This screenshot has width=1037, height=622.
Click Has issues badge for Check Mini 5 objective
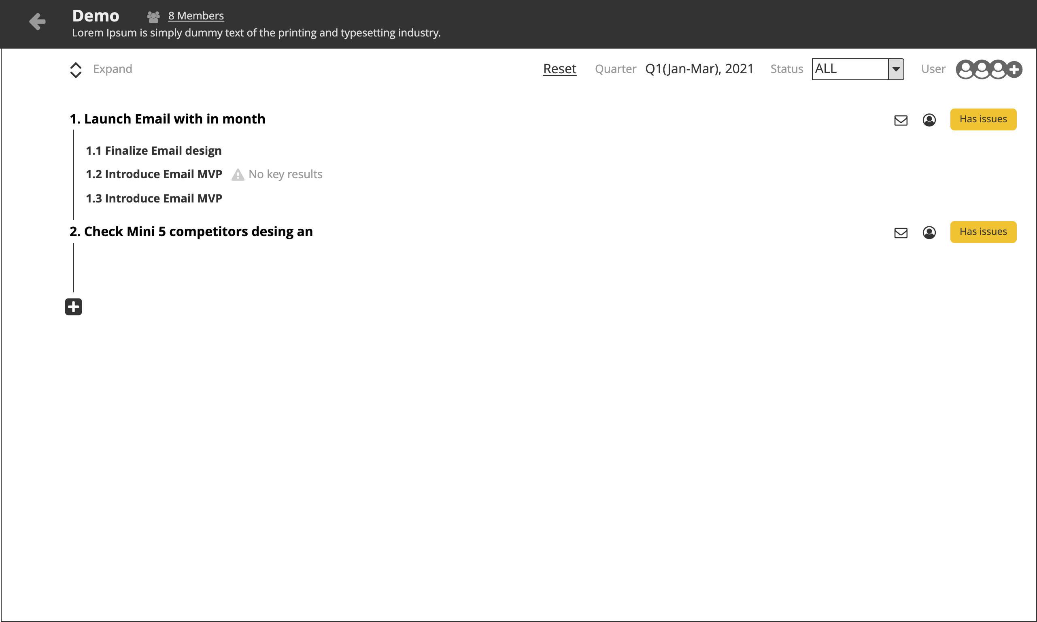point(983,232)
